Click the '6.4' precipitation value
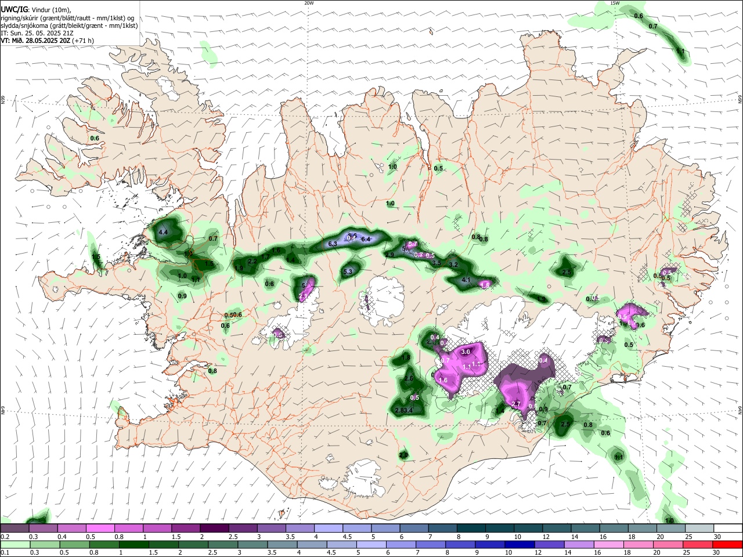 pos(366,239)
